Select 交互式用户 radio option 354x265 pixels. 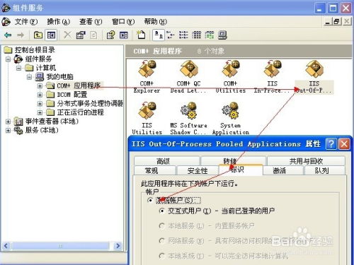(x=161, y=211)
